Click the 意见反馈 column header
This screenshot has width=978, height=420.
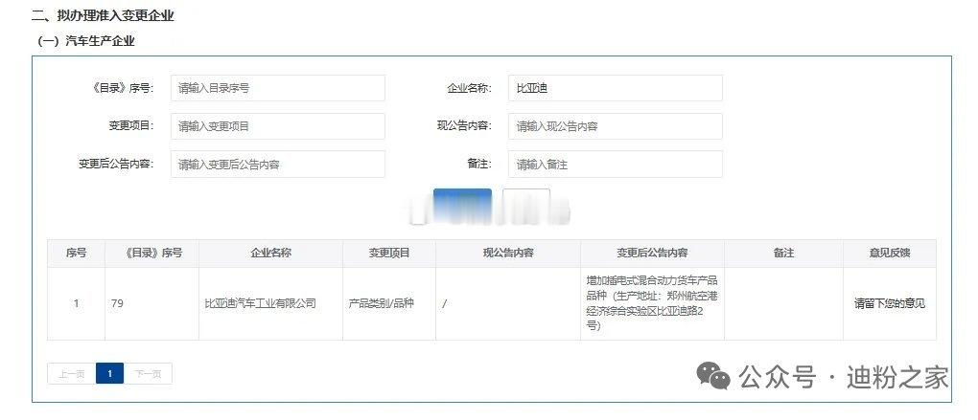pyautogui.click(x=890, y=254)
